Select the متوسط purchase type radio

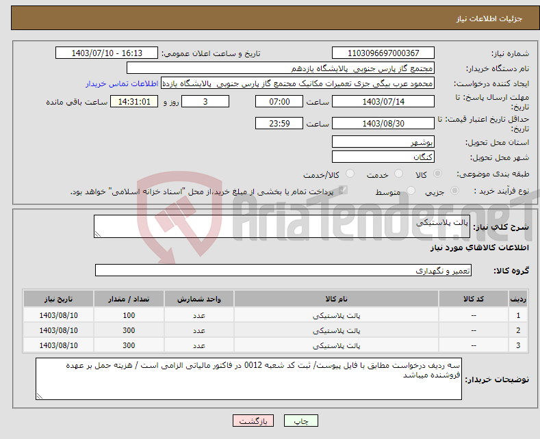[411, 191]
